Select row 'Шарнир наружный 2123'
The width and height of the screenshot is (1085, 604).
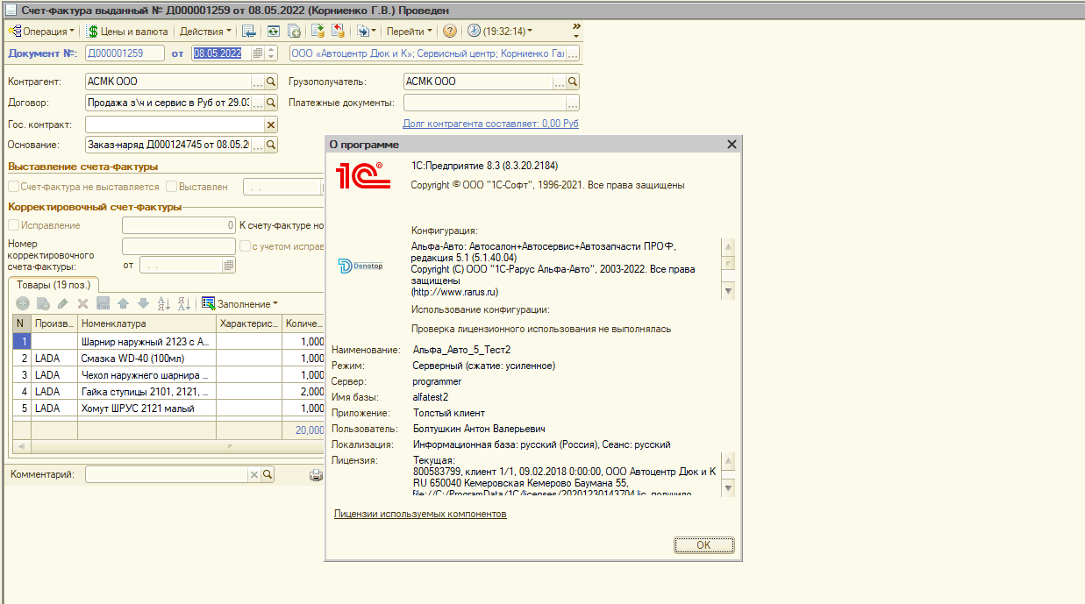pyautogui.click(x=168, y=342)
